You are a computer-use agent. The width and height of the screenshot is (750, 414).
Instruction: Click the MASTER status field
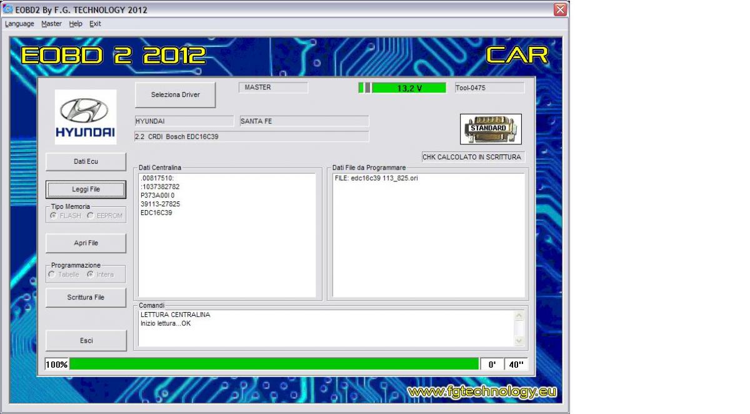tap(273, 88)
